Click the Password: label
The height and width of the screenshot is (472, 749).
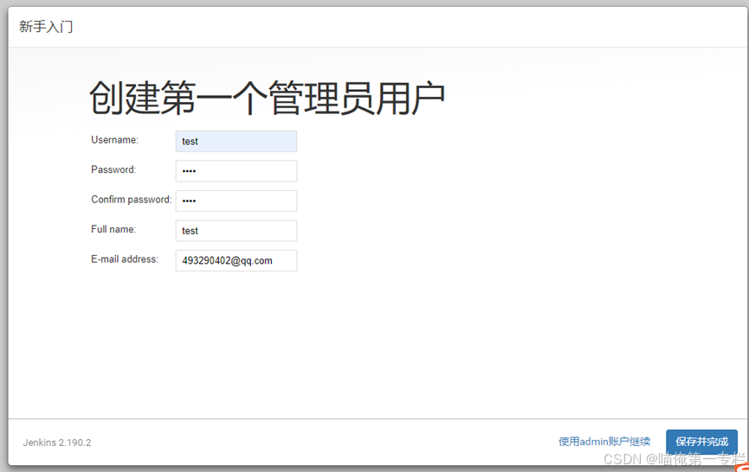113,169
